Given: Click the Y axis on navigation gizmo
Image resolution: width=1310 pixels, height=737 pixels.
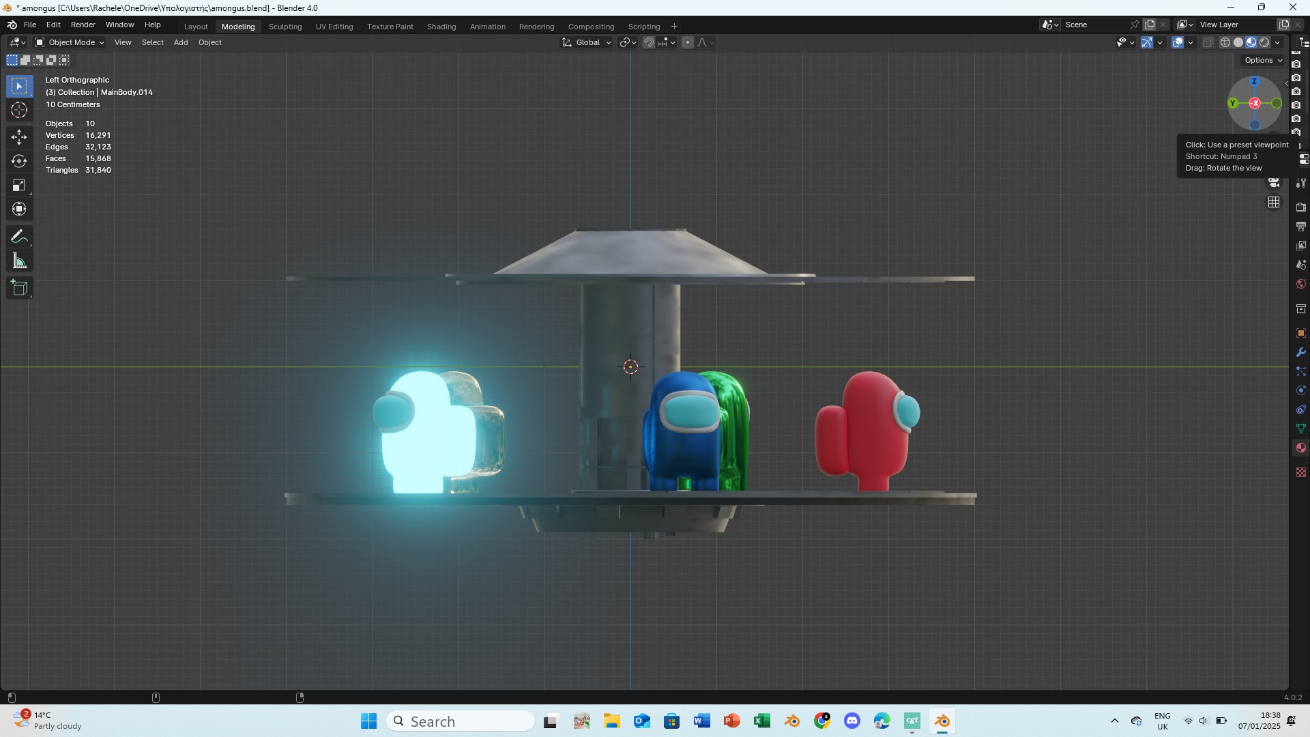Looking at the screenshot, I should tap(1233, 104).
